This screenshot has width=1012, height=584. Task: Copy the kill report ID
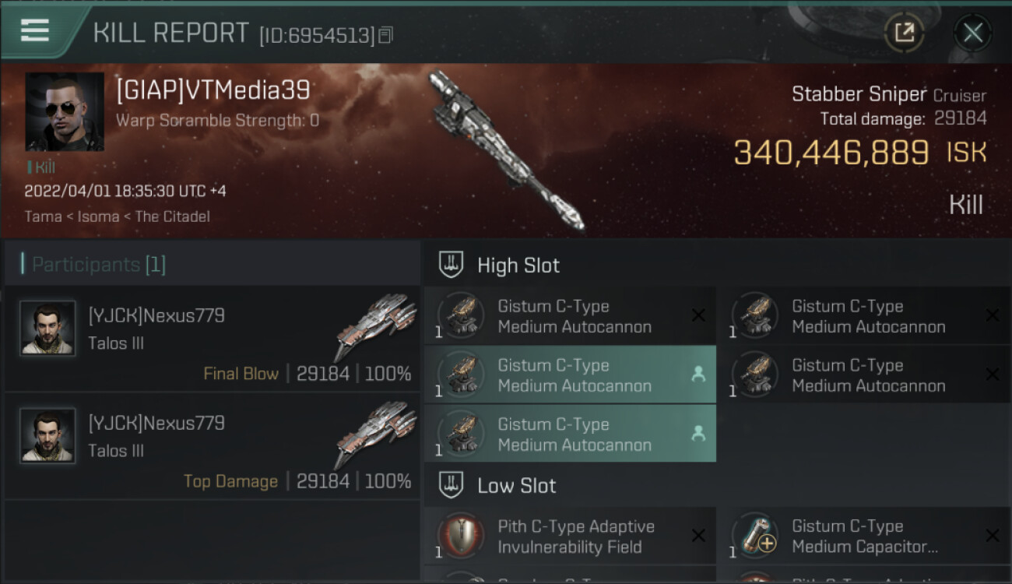pos(386,35)
